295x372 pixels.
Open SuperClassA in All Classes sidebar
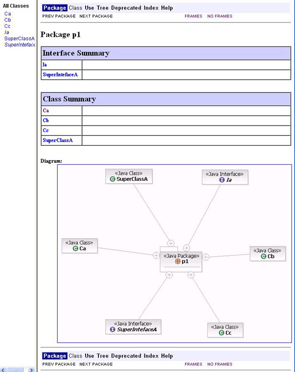(x=20, y=38)
